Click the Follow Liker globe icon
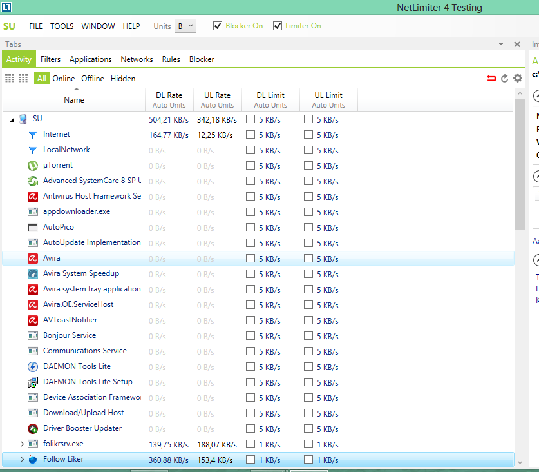Image resolution: width=539 pixels, height=472 pixels. point(33,460)
